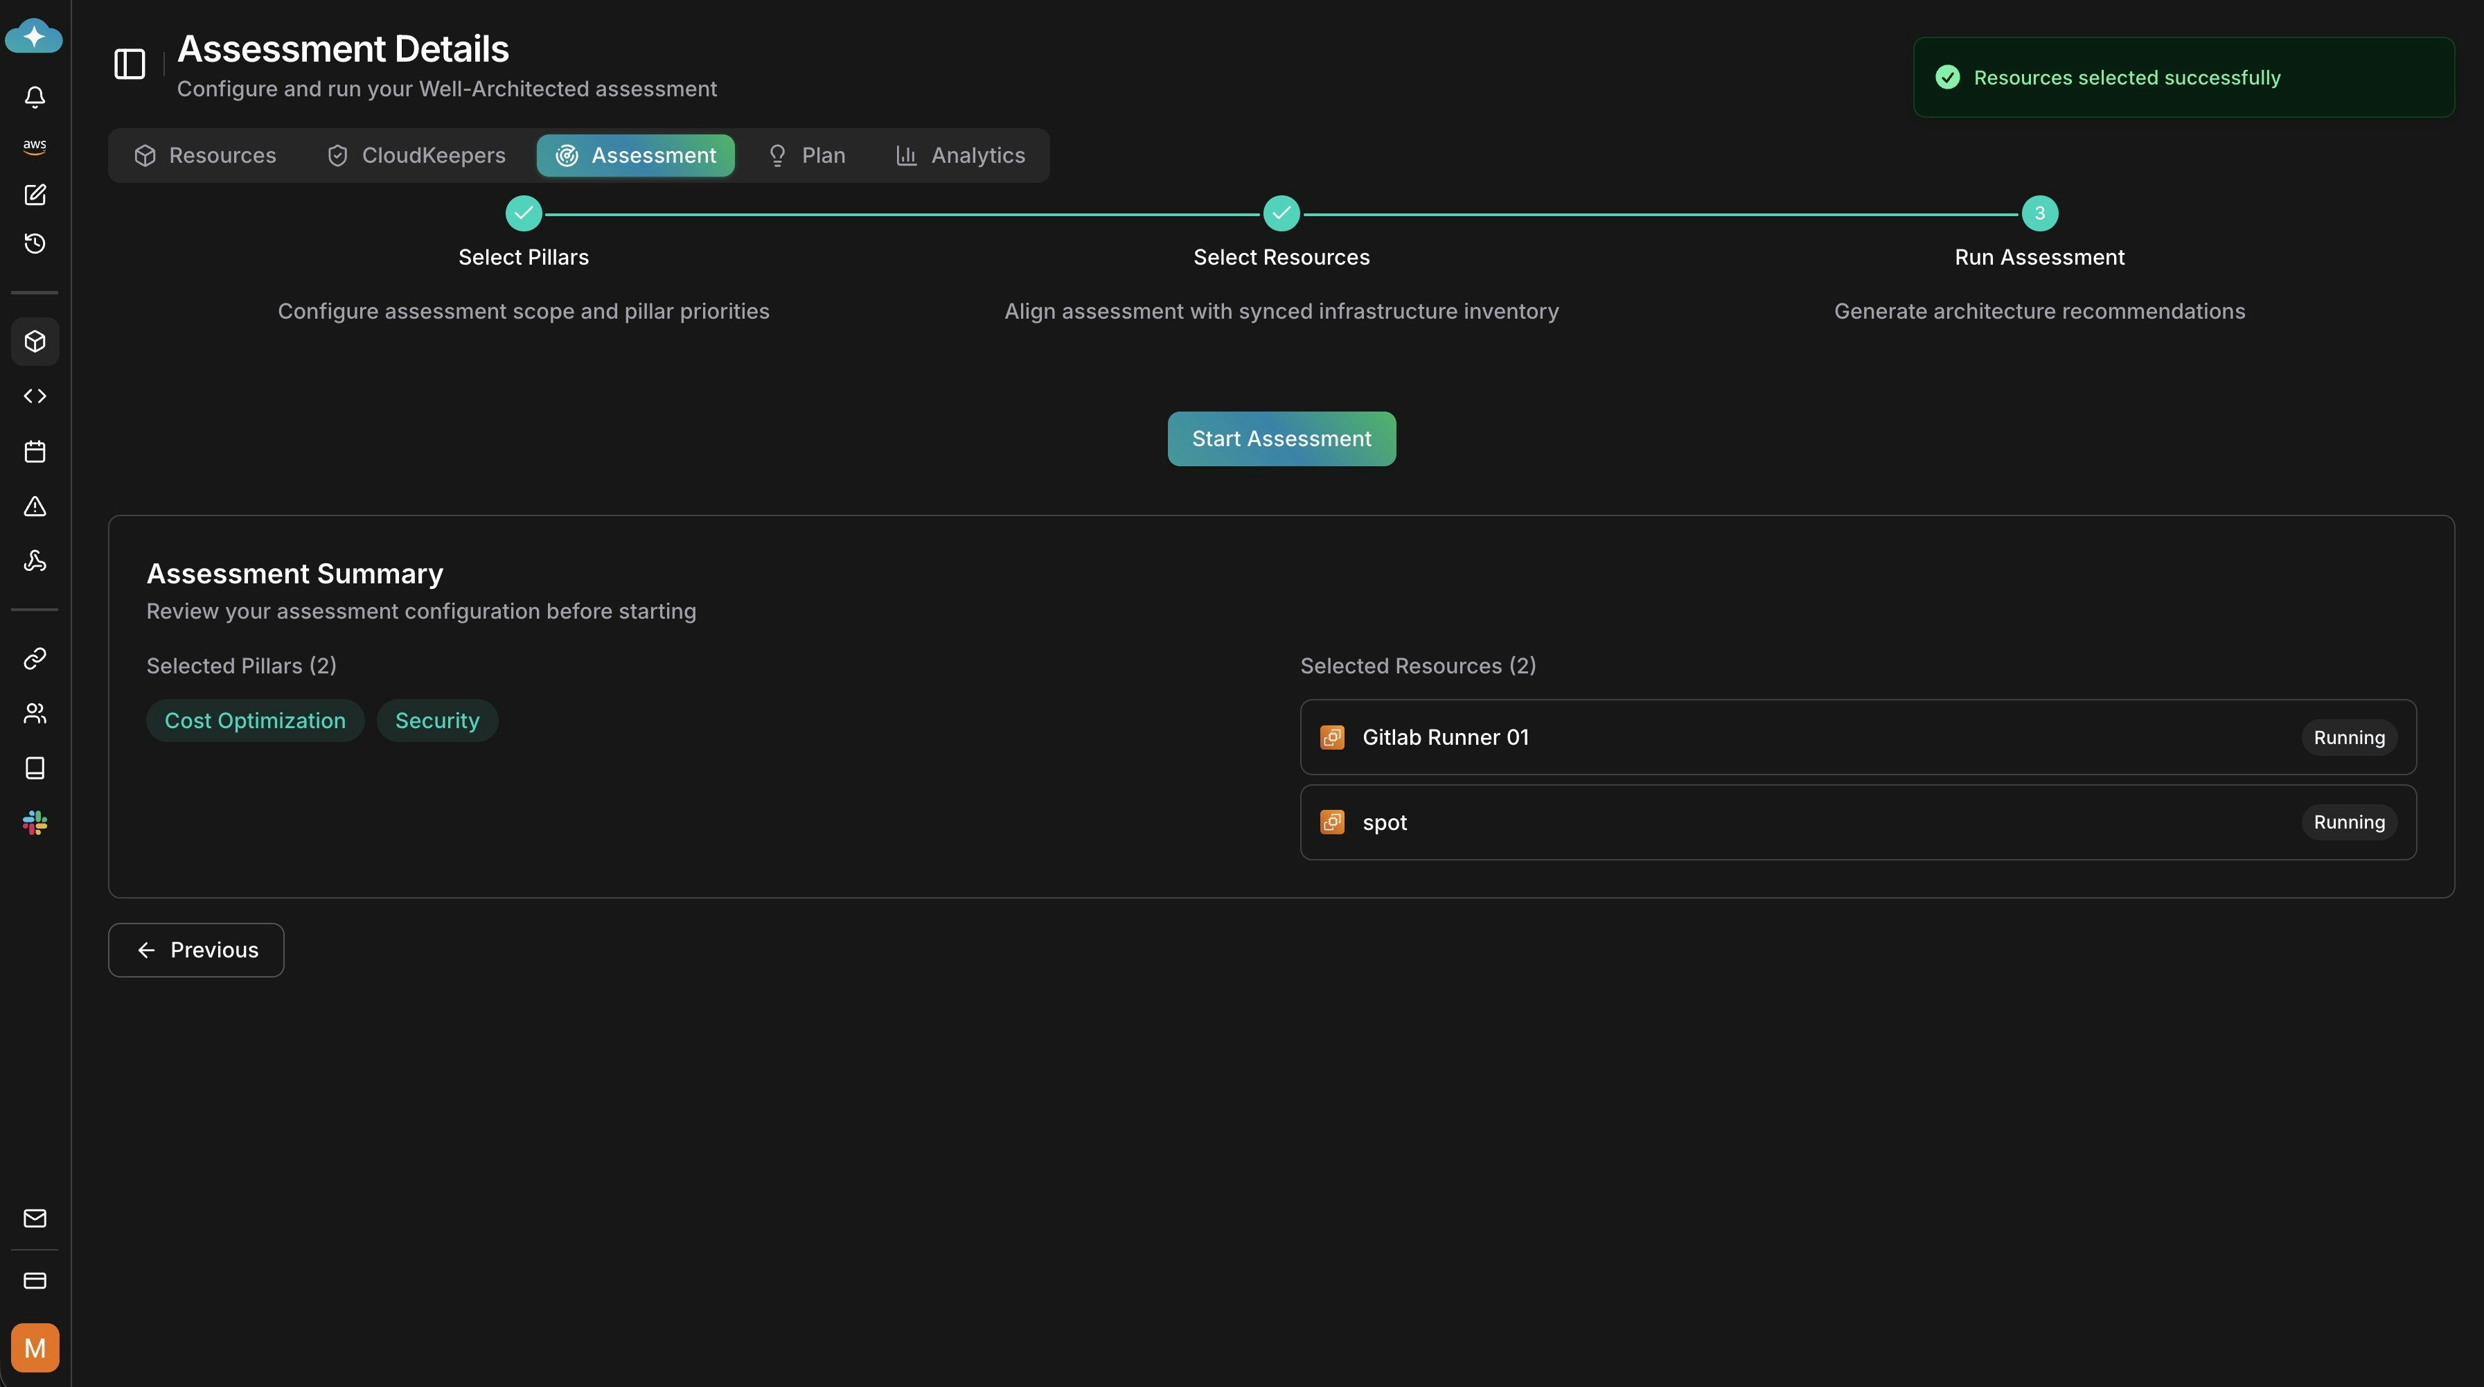Click the billing credit card icon
Image resolution: width=2484 pixels, height=1387 pixels.
click(35, 1281)
